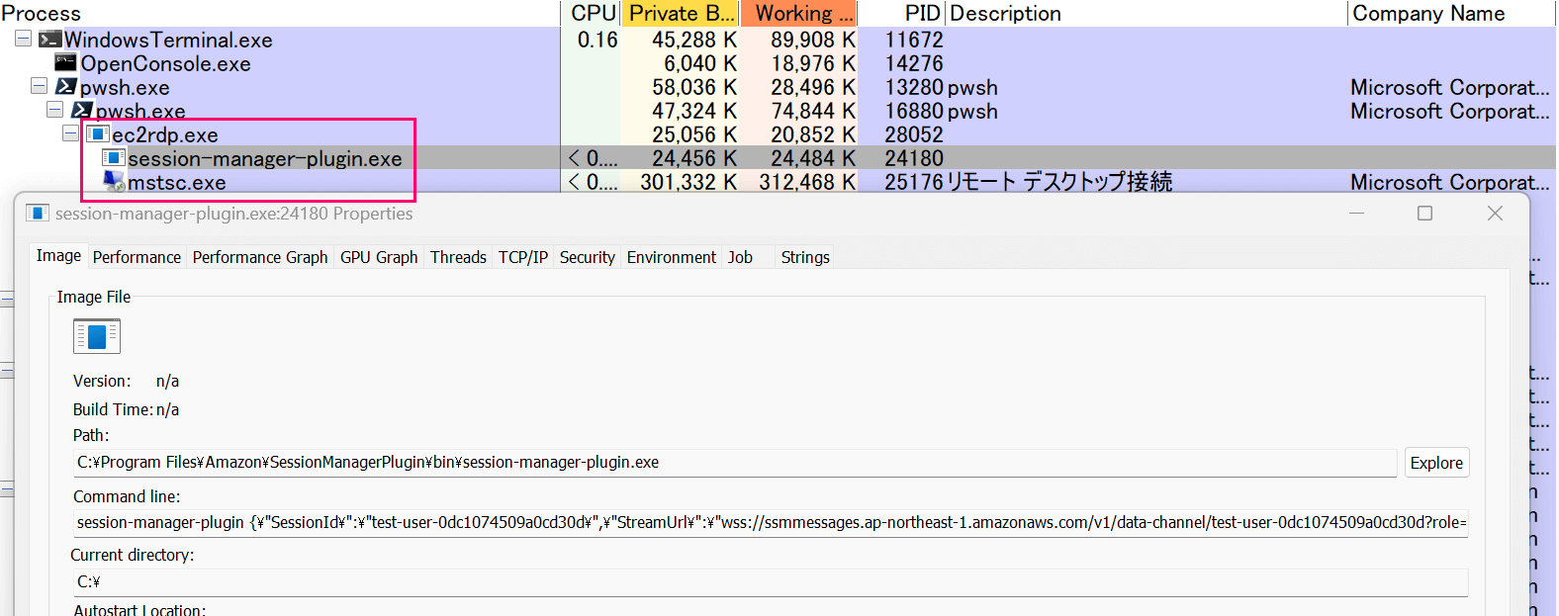
Task: Switch to the TCP/IP tab
Action: click(523, 257)
